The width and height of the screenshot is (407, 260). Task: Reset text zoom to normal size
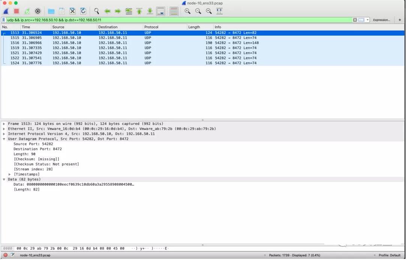coord(209,11)
